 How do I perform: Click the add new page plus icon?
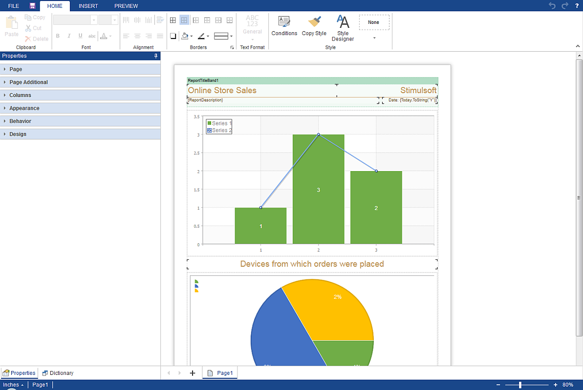tap(193, 373)
